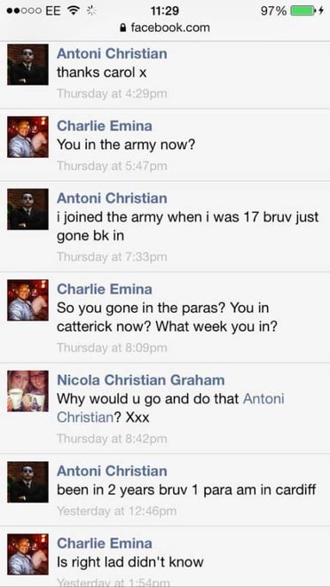Tap the lock icon beside facebook.com
The height and width of the screenshot is (587, 330).
[x=122, y=27]
